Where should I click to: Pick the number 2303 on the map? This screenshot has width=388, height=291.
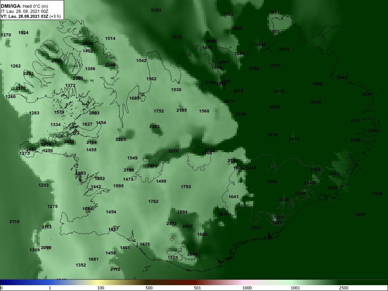coord(154,126)
